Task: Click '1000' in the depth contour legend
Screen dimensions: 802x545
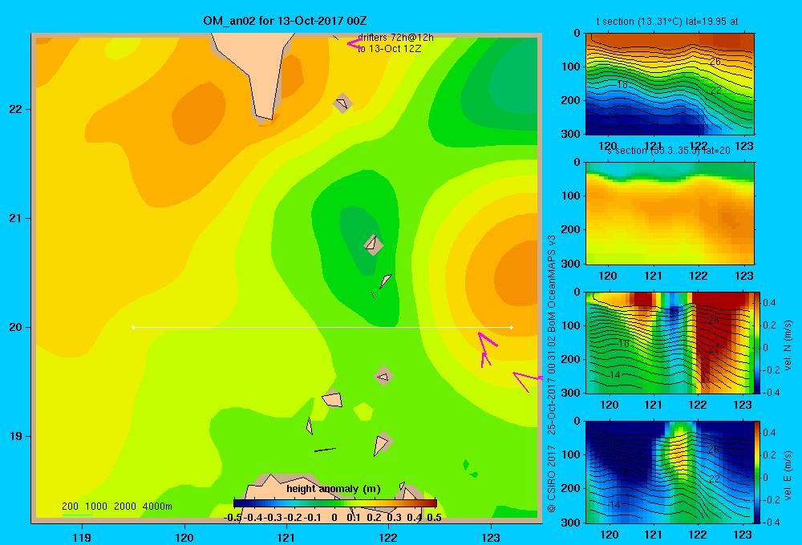Action: (96, 507)
